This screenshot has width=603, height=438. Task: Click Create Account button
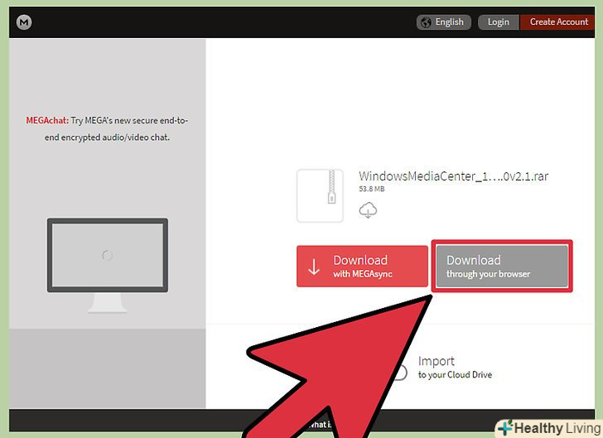(x=557, y=22)
